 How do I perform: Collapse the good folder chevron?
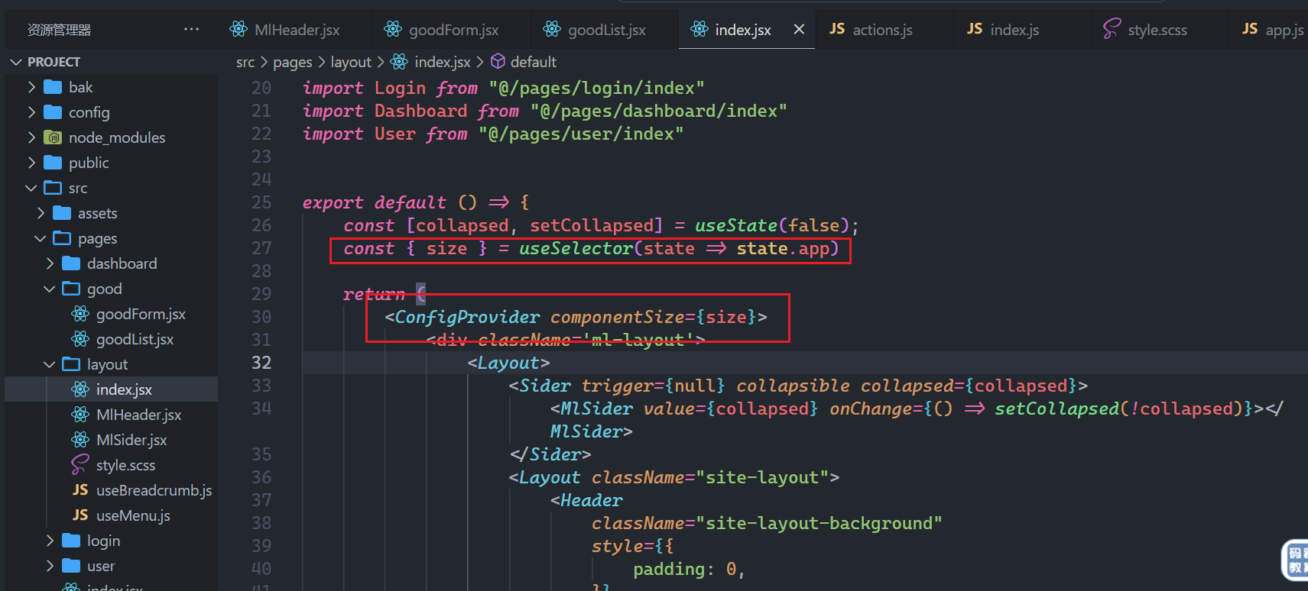[x=50, y=289]
